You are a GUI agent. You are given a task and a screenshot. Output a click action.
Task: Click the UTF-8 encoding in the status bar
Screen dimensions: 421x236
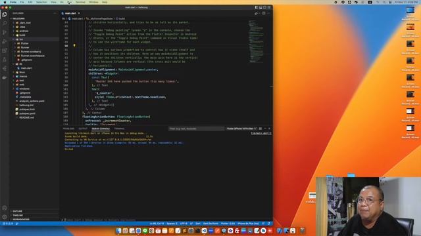click(x=184, y=224)
